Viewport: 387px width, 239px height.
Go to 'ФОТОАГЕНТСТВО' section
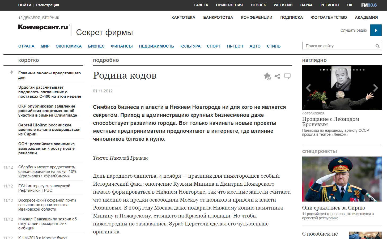coord(329,18)
